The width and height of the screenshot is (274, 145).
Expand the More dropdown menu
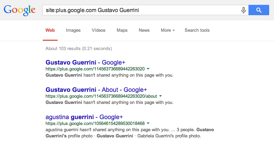pyautogui.click(x=168, y=30)
